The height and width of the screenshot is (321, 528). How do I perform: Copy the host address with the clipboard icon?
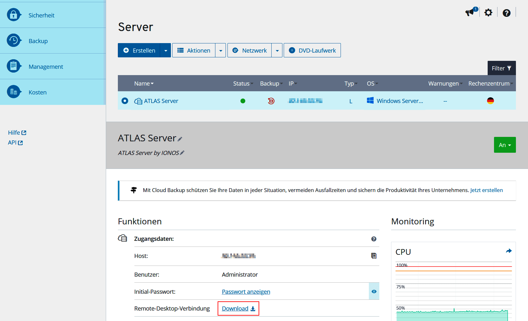coord(374,255)
